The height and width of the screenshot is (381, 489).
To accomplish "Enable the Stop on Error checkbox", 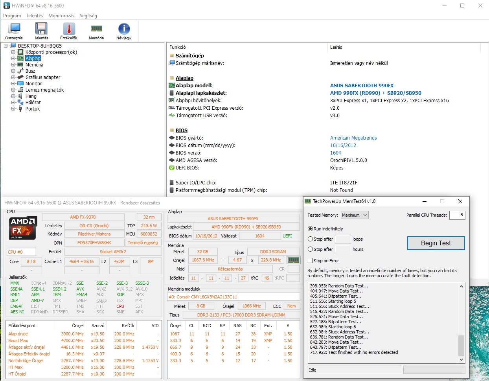I will click(311, 260).
